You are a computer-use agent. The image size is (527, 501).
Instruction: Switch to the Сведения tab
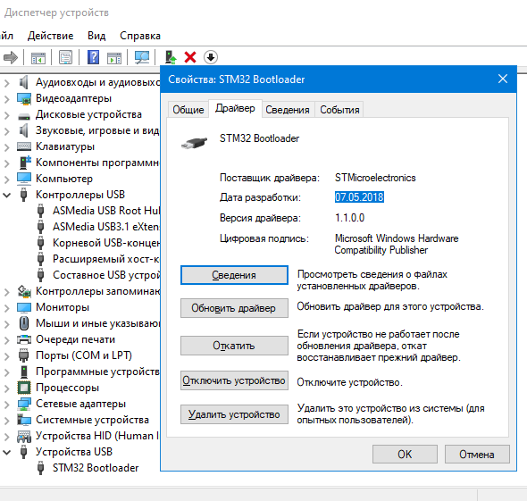[288, 110]
